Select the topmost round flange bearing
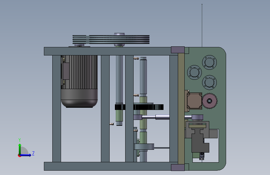 (x=209, y=62)
